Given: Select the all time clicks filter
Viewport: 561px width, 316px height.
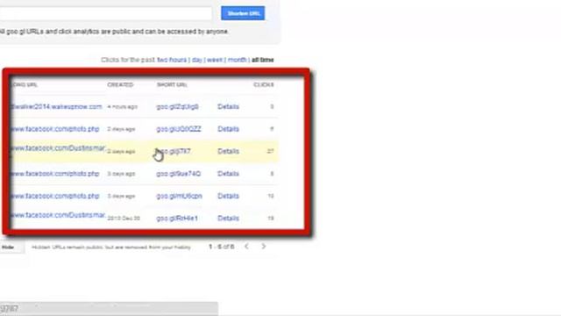Looking at the screenshot, I should pos(263,60).
